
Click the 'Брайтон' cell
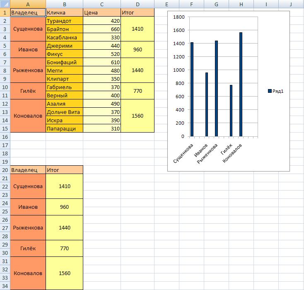pyautogui.click(x=65, y=29)
